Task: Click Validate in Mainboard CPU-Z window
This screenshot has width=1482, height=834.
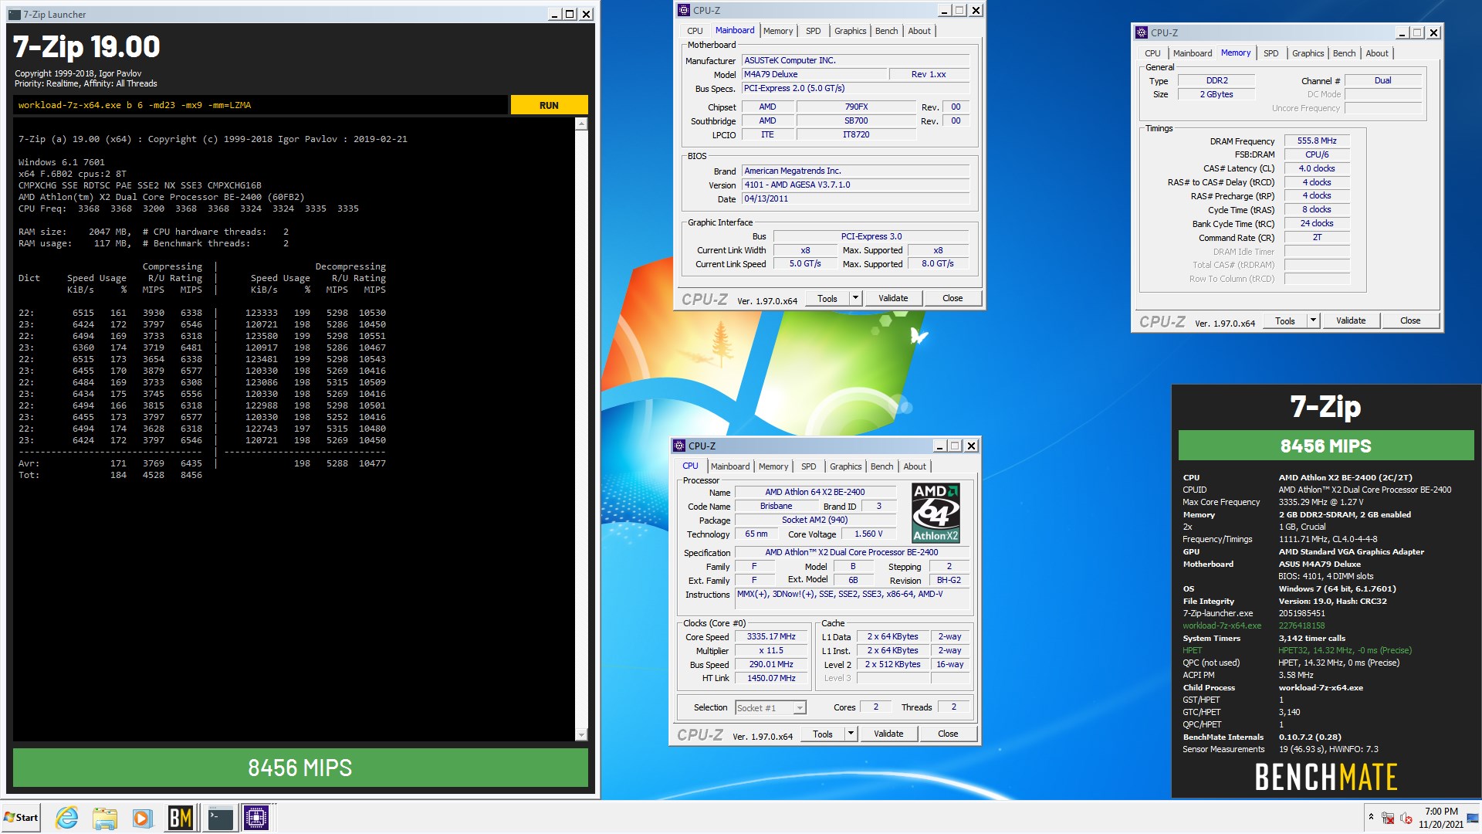Action: (893, 298)
